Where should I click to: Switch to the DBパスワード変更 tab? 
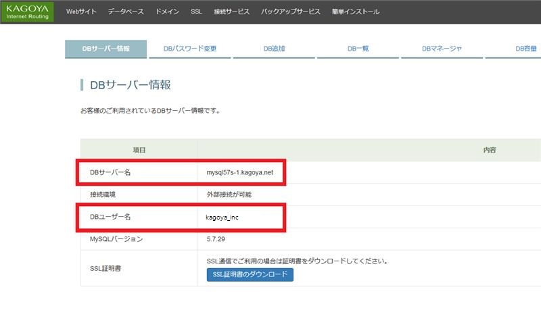(x=190, y=49)
